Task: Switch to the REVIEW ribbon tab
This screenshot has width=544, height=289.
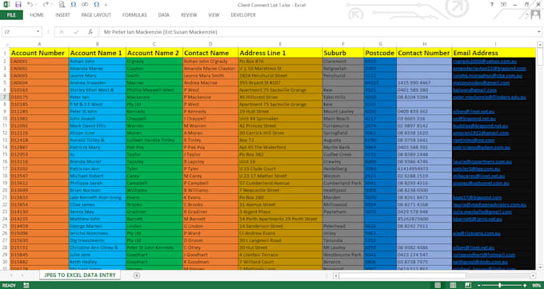Action: point(189,15)
